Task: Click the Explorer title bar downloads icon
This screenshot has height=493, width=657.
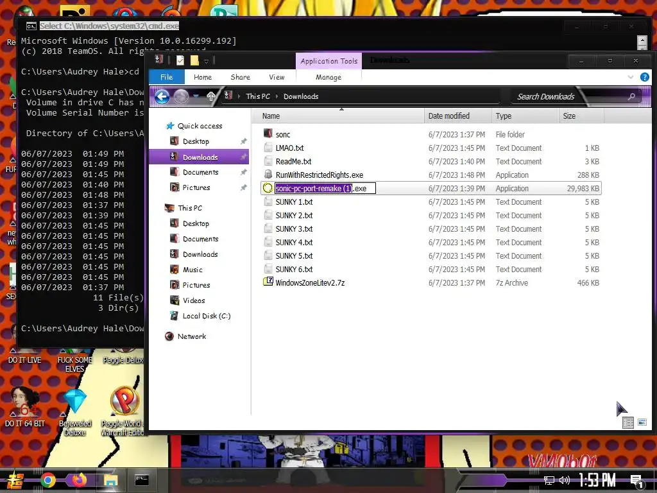Action: [159, 60]
